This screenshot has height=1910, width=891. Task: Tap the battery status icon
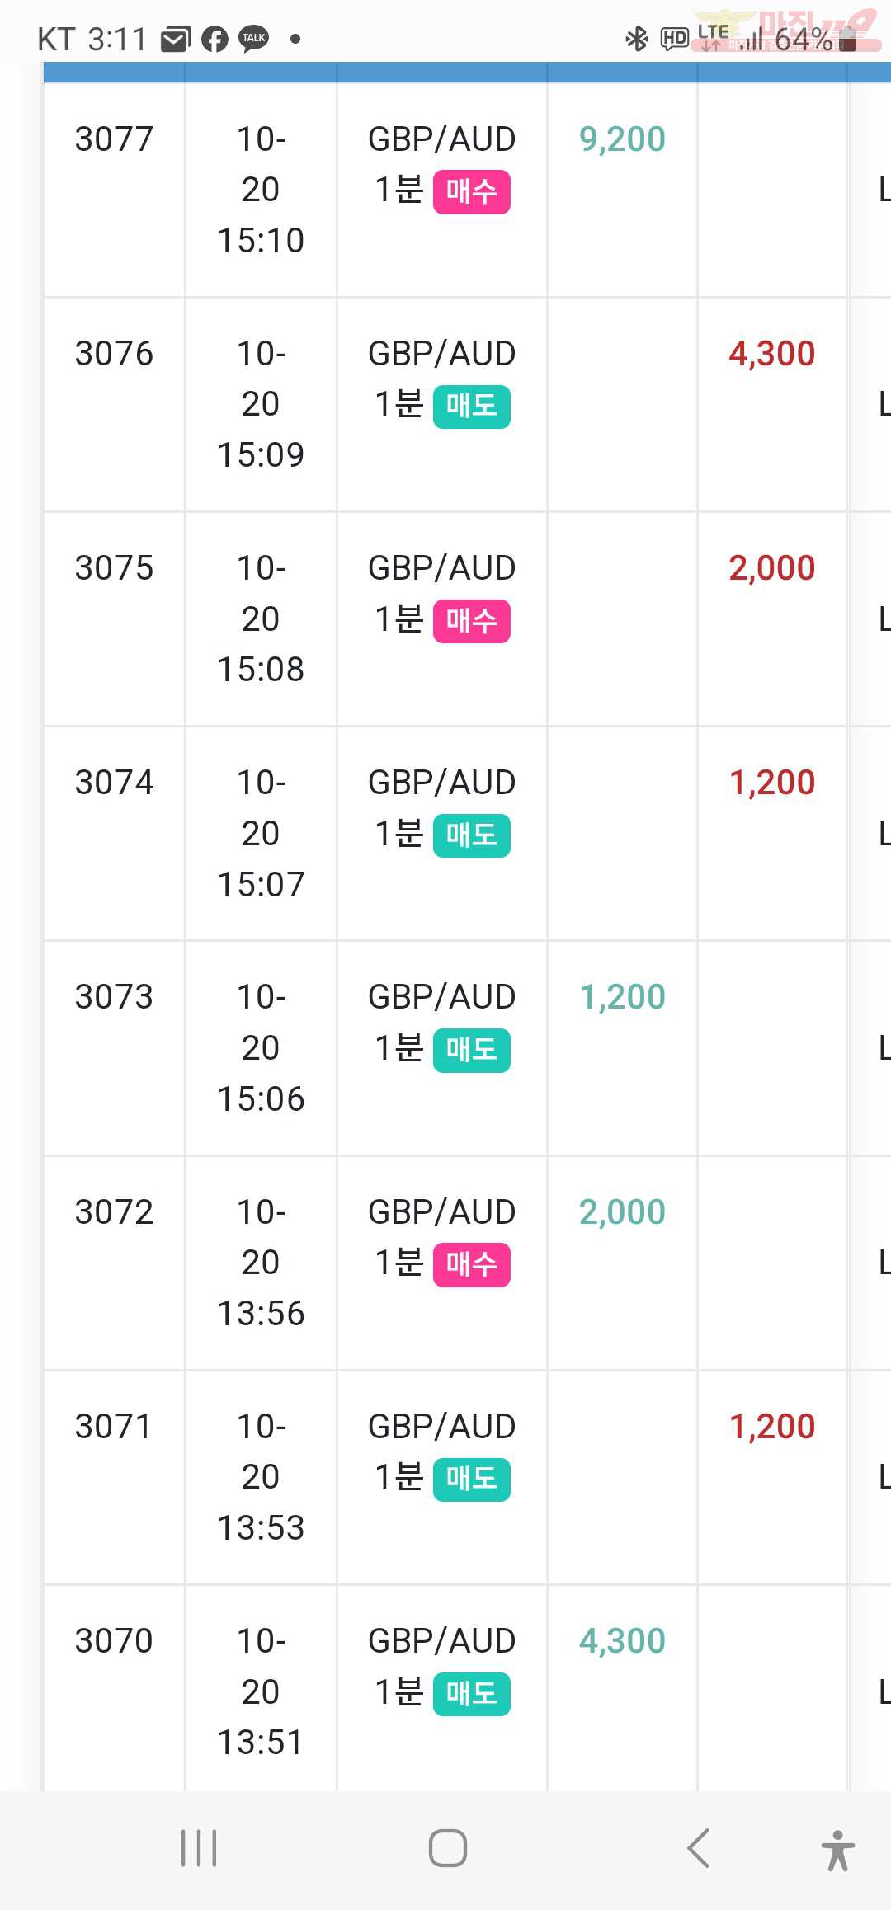[848, 39]
